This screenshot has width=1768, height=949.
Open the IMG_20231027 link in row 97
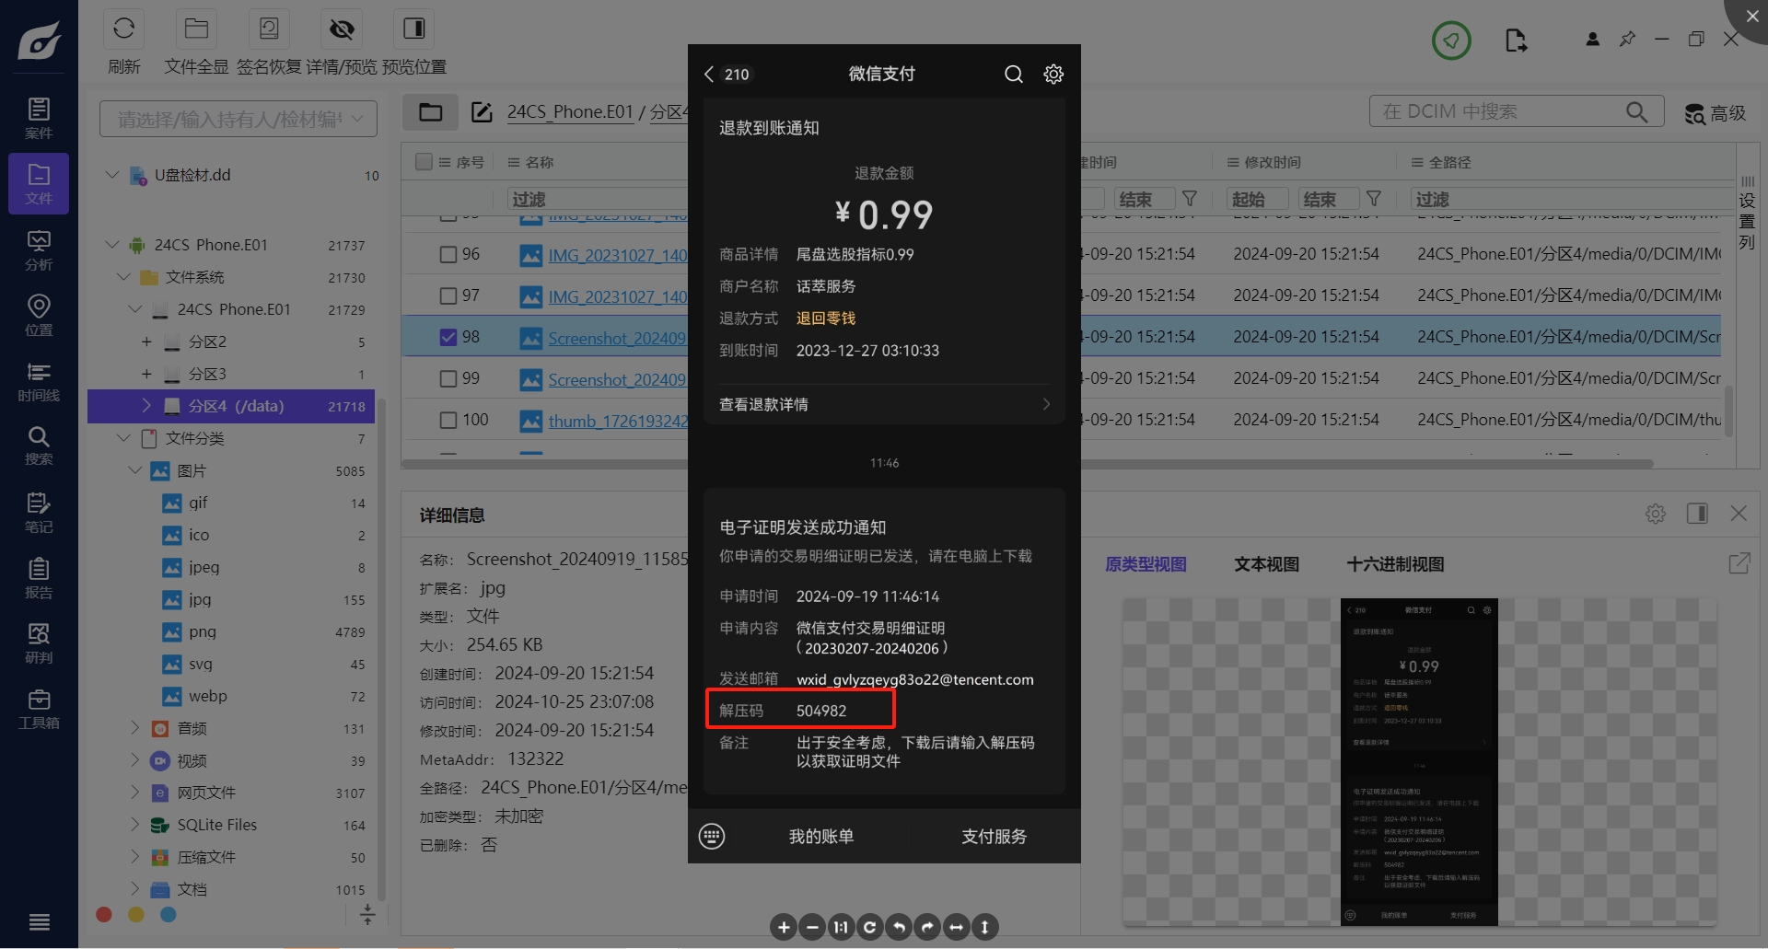point(618,296)
